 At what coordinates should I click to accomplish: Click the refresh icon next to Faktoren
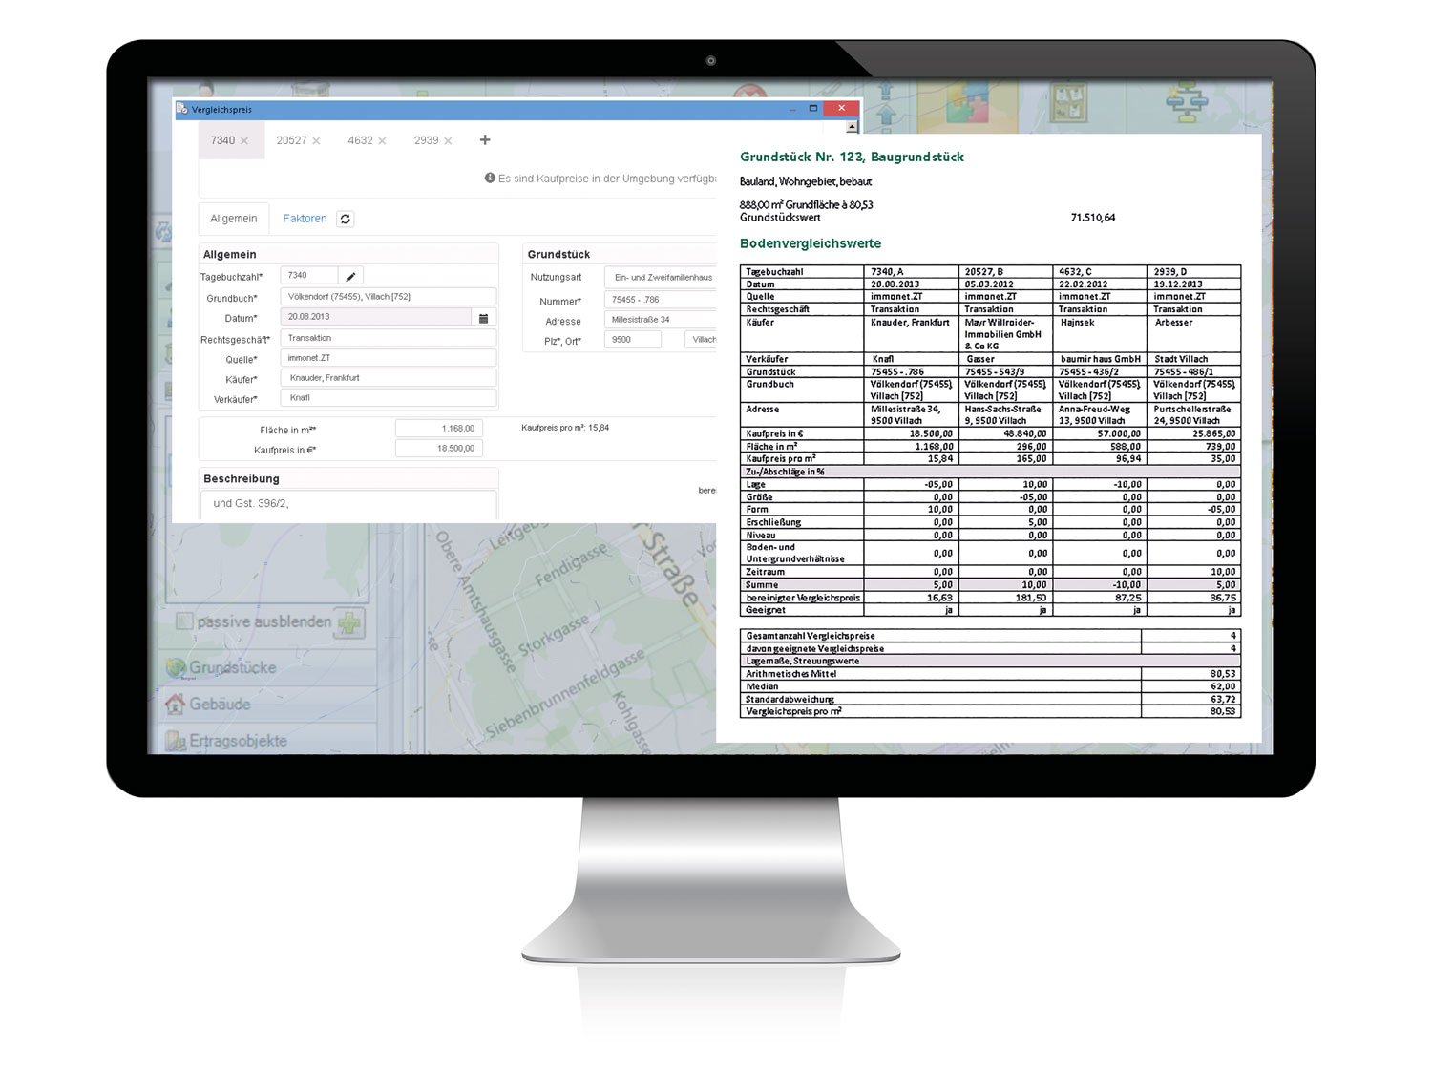tap(346, 219)
